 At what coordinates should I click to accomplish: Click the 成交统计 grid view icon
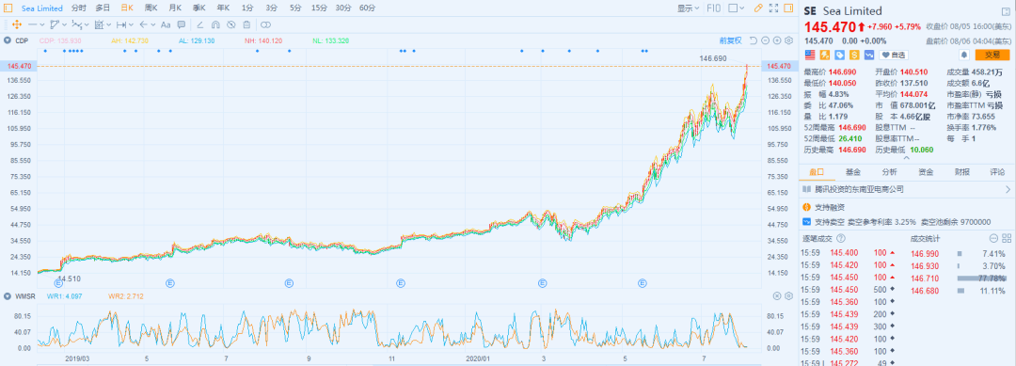click(x=1007, y=238)
